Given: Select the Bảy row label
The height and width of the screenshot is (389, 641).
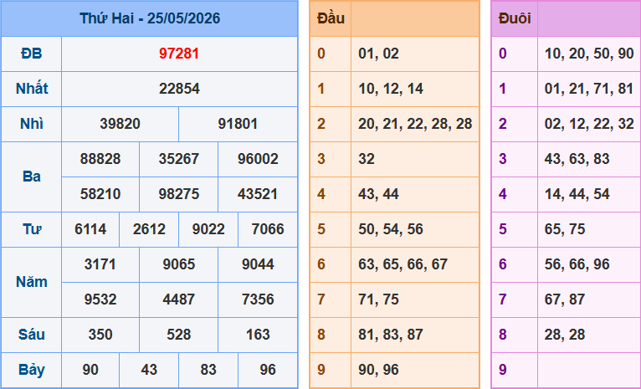Looking at the screenshot, I should click(x=32, y=370).
